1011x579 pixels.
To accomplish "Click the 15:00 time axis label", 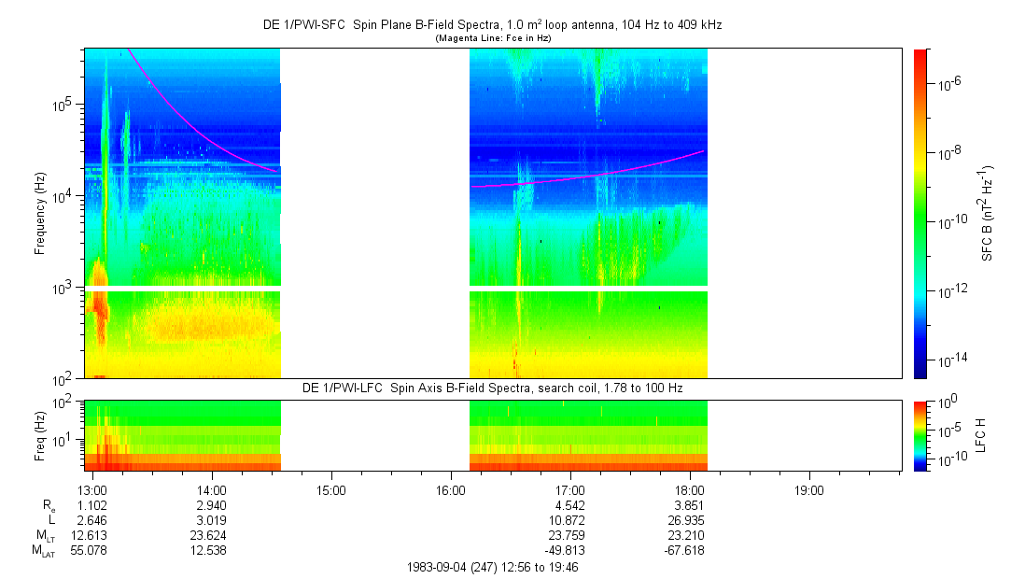I will pos(331,490).
